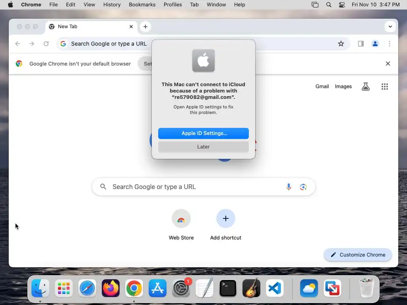The image size is (407, 305).
Task: Open Finder from the Dock
Action: pos(40,288)
